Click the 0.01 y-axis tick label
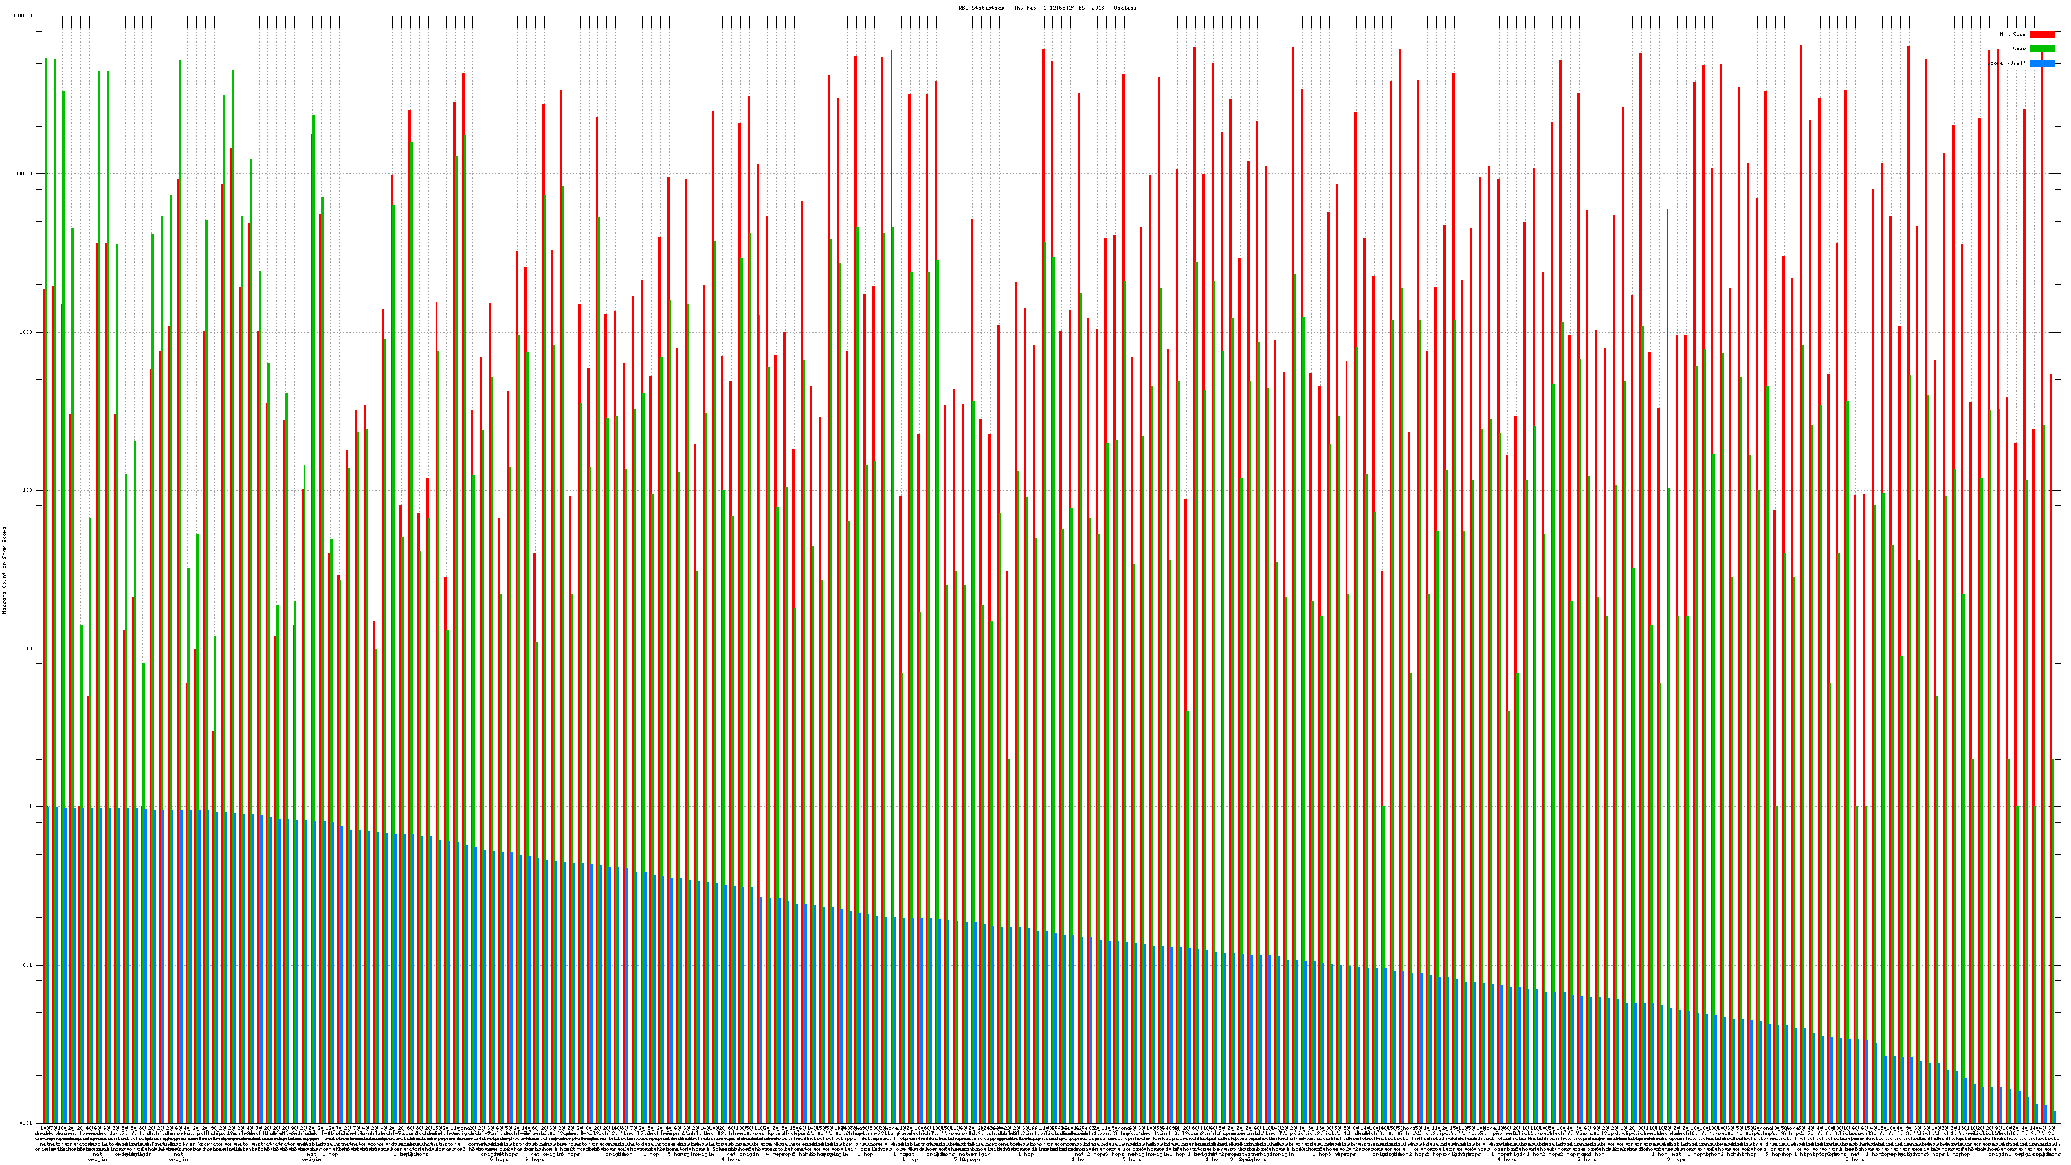Image resolution: width=2071 pixels, height=1165 pixels. click(27, 1123)
